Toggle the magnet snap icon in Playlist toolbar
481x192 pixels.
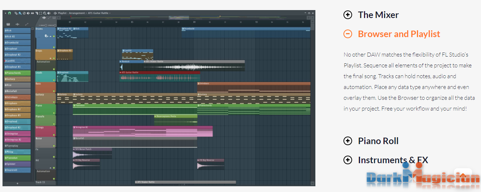click(9, 13)
